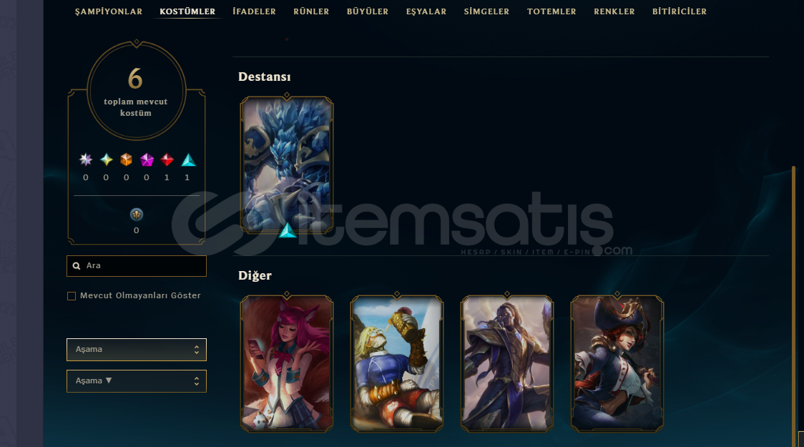Enable Mevcut Olmayanları Göster checkbox
Viewport: 804px width, 447px height.
coord(72,296)
